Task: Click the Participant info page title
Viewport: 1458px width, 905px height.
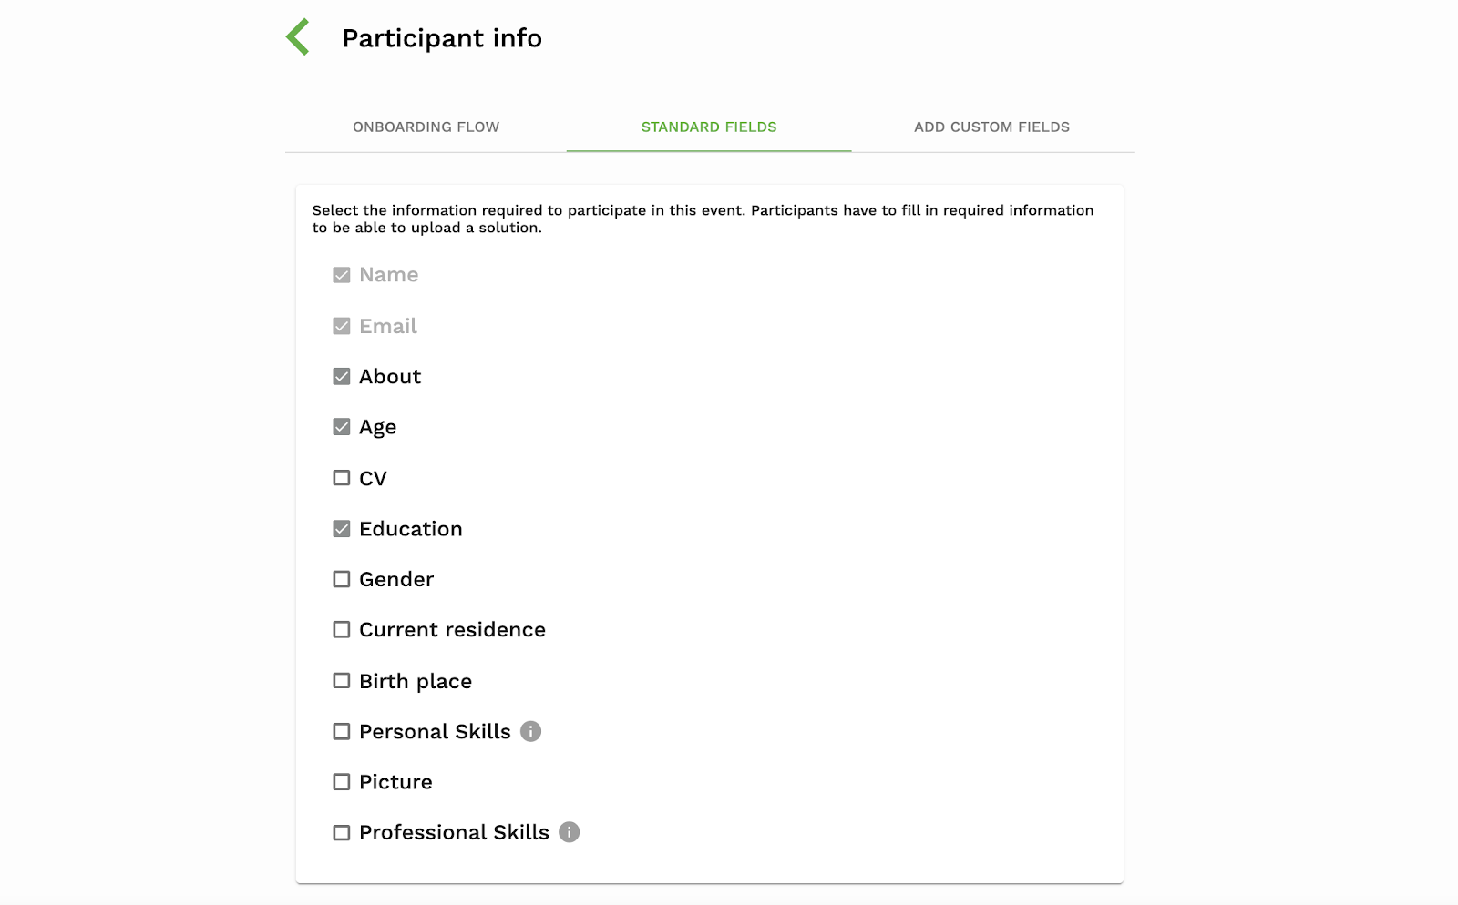Action: click(442, 38)
